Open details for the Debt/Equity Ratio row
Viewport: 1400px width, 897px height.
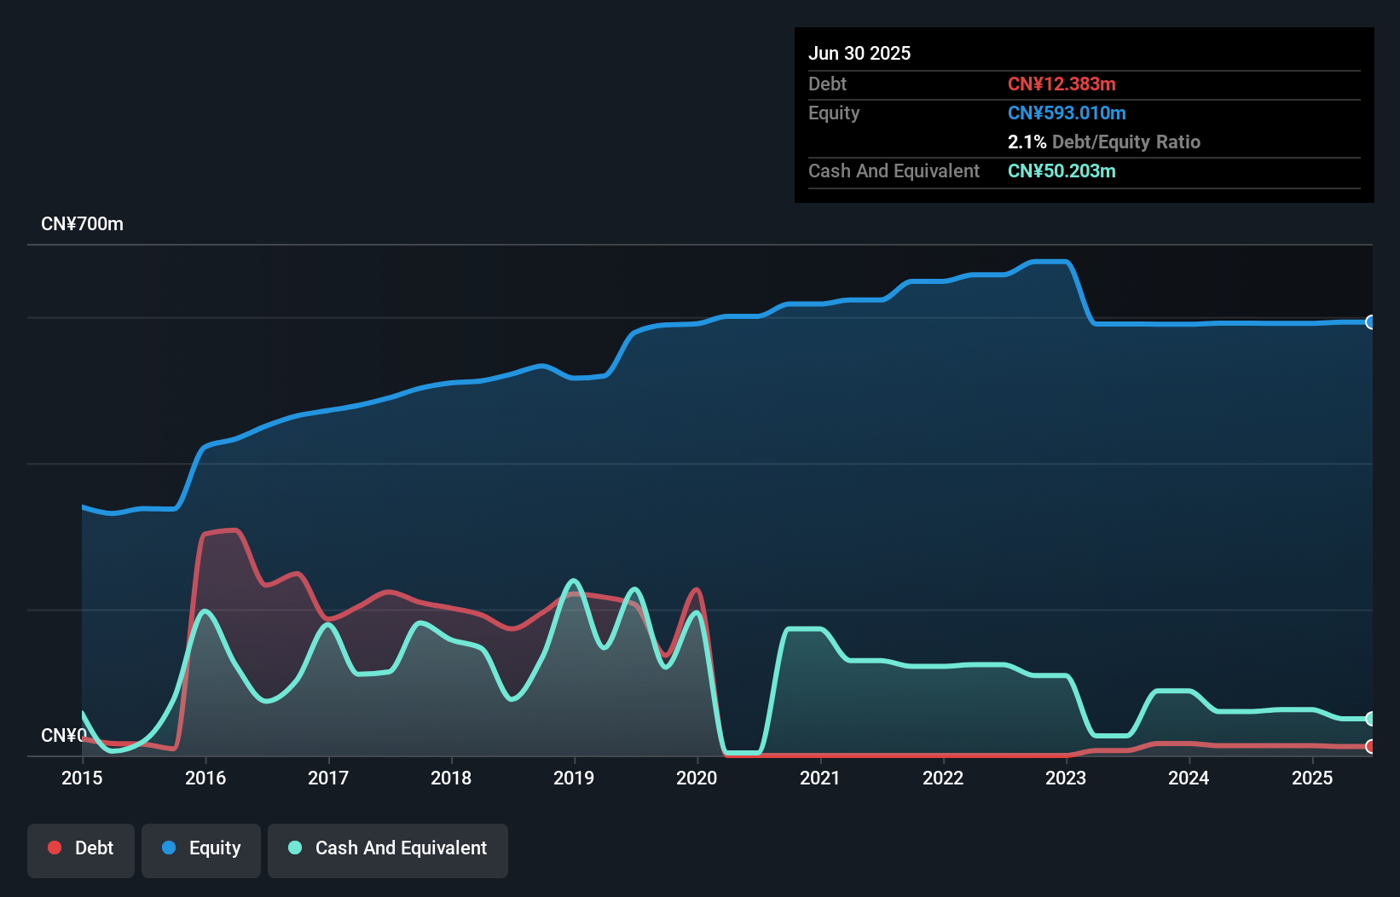[x=1103, y=142]
